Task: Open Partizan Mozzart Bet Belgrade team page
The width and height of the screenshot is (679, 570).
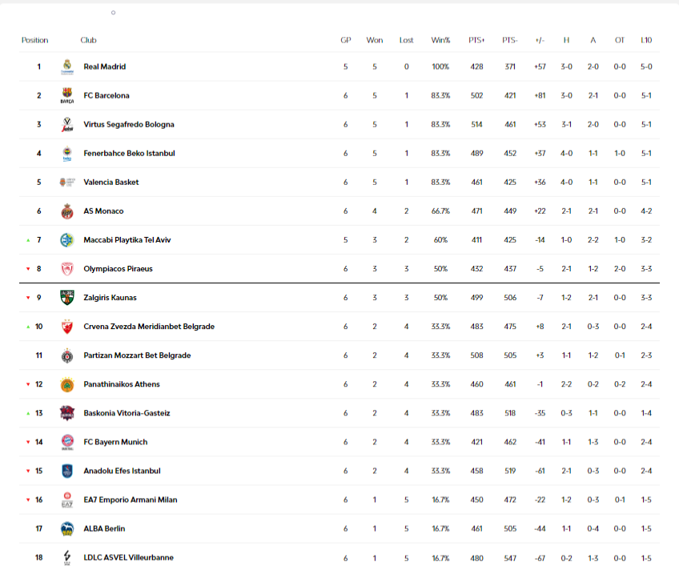Action: pyautogui.click(x=137, y=355)
